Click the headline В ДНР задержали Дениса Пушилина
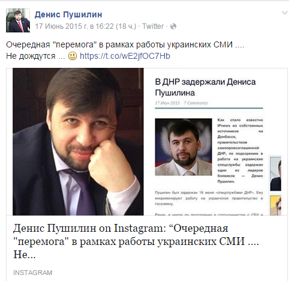Screen dimensions: 289x281 coord(205,87)
